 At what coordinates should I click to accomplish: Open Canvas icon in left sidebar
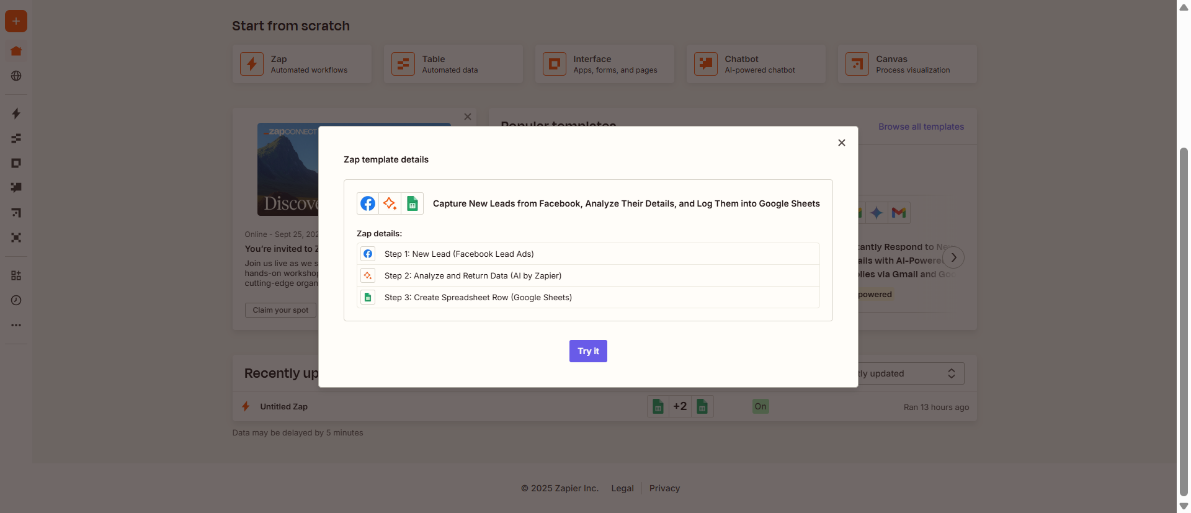pos(16,213)
